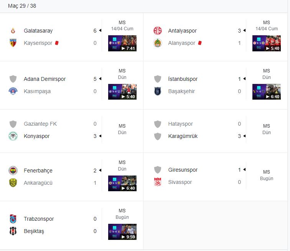Click the Maç 29 / 38 matchweek header
The image size is (290, 251).
(22, 6)
